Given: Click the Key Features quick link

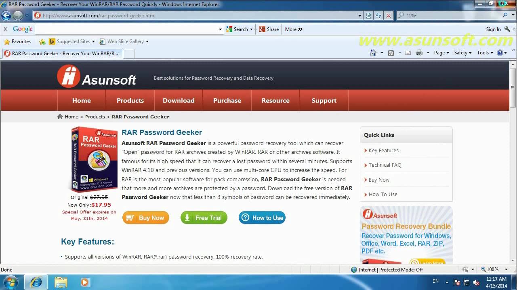Looking at the screenshot, I should [384, 151].
